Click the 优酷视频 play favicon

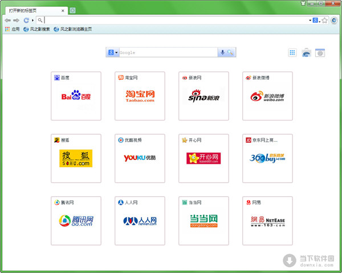coord(121,140)
